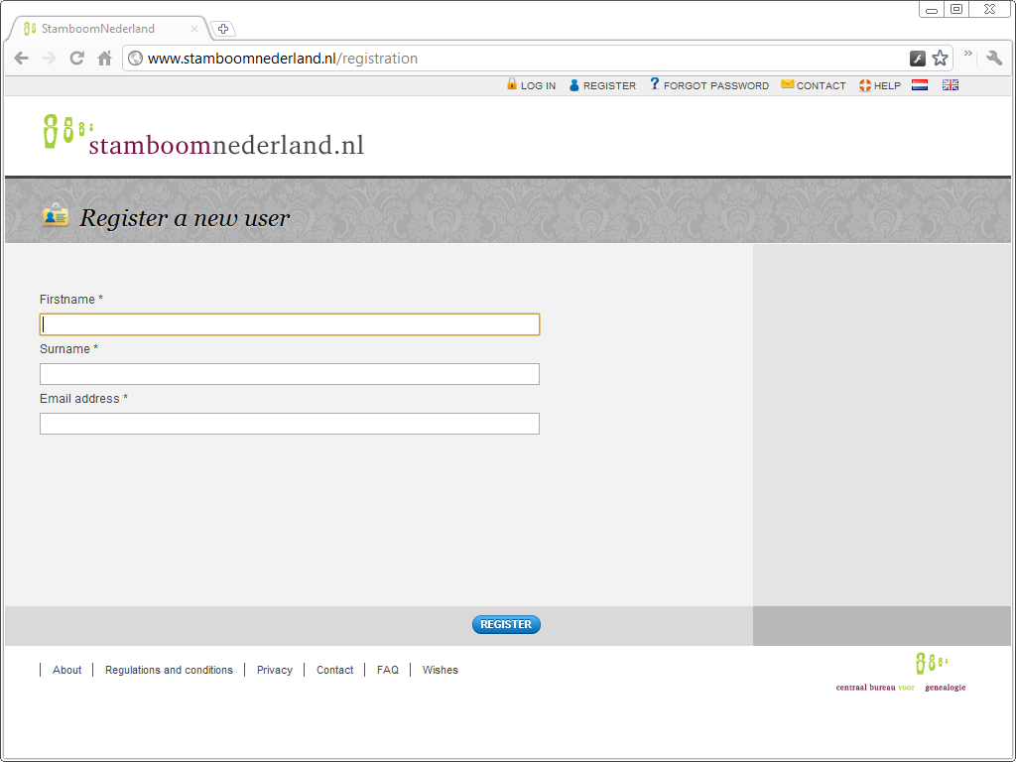The height and width of the screenshot is (762, 1016).
Task: Reload the page with the refresh icon
Action: (77, 59)
